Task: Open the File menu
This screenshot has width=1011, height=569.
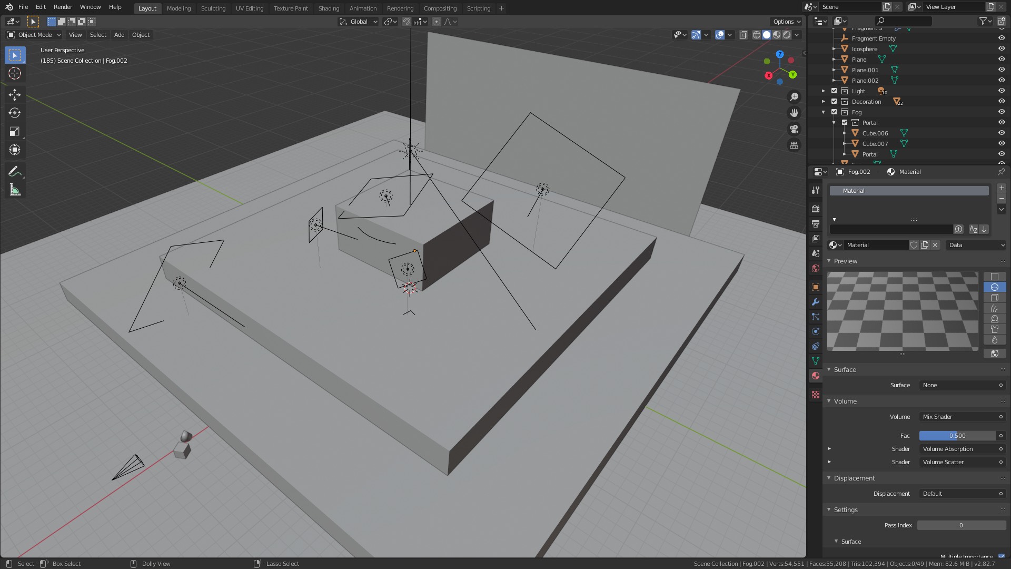Action: pos(23,7)
